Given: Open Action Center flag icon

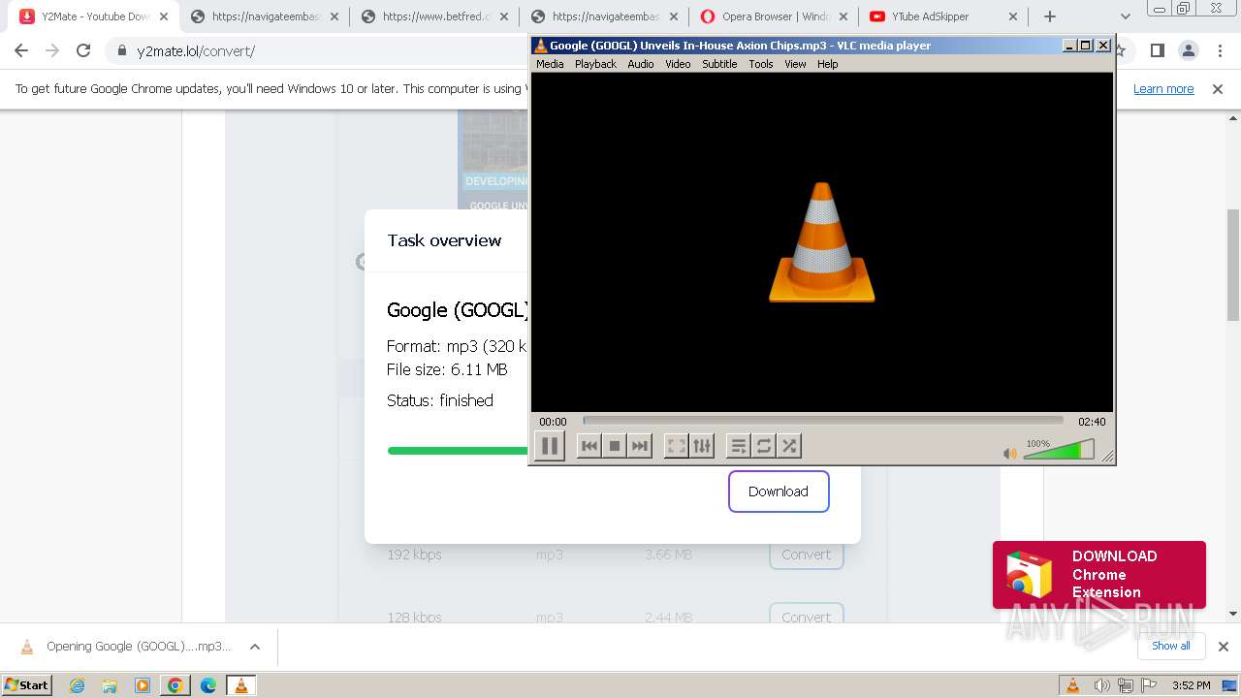Looking at the screenshot, I should pos(1151,685).
